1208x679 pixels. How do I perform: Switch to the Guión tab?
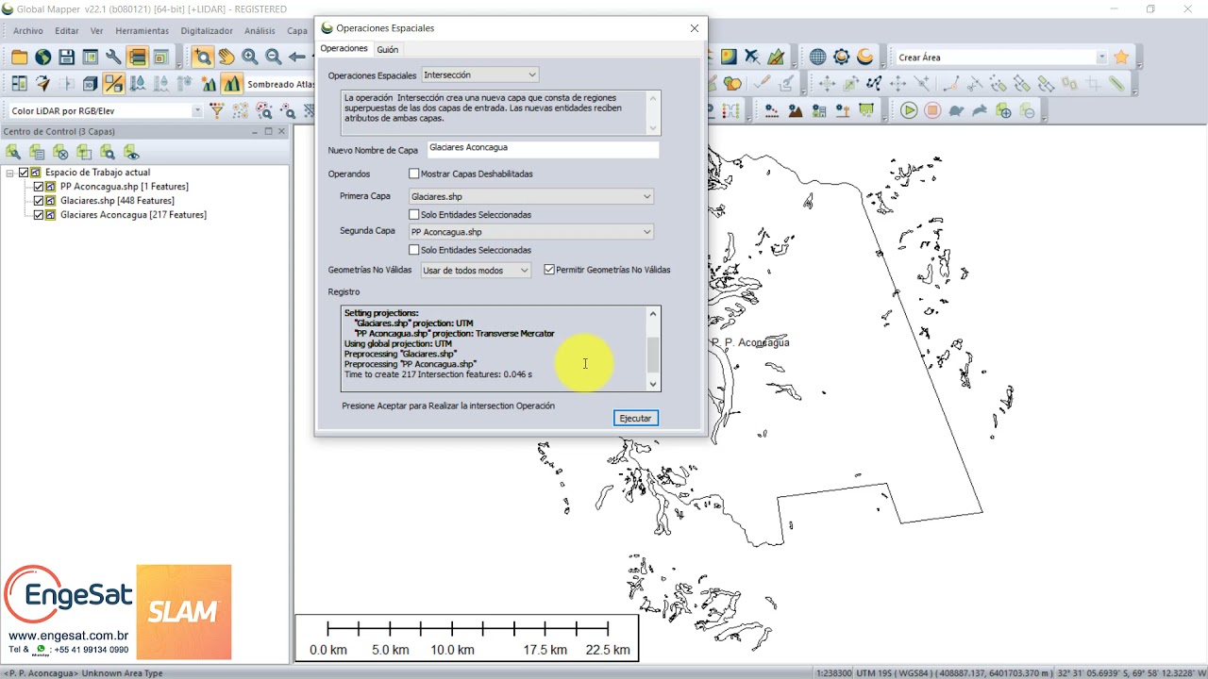pos(387,49)
